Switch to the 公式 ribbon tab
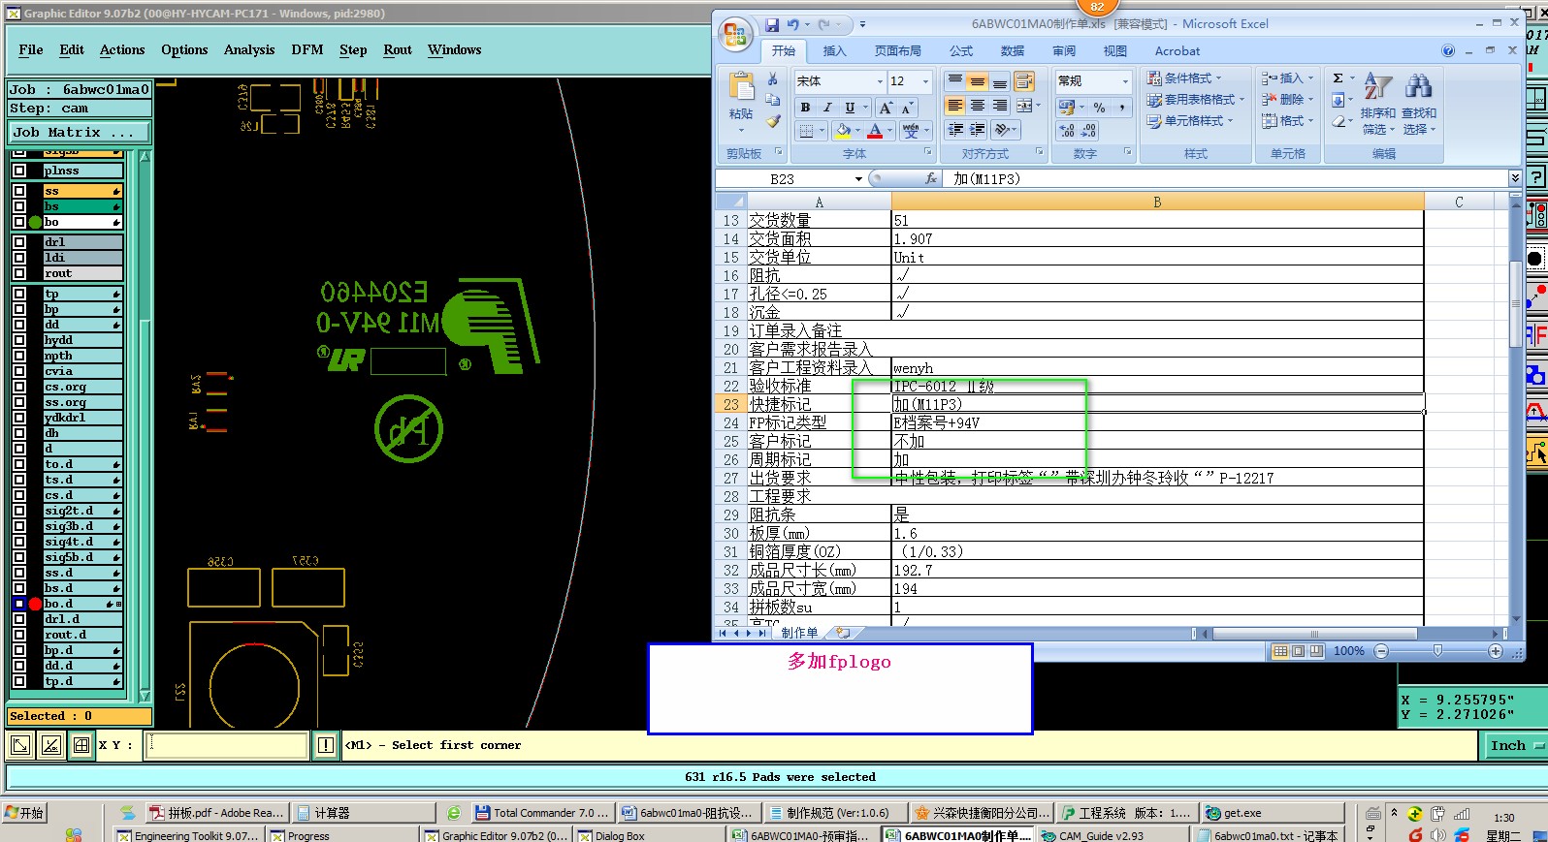1548x842 pixels. (961, 50)
